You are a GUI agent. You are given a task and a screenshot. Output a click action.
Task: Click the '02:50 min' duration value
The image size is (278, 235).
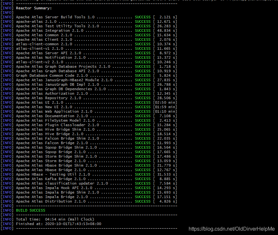pyautogui.click(x=165, y=102)
